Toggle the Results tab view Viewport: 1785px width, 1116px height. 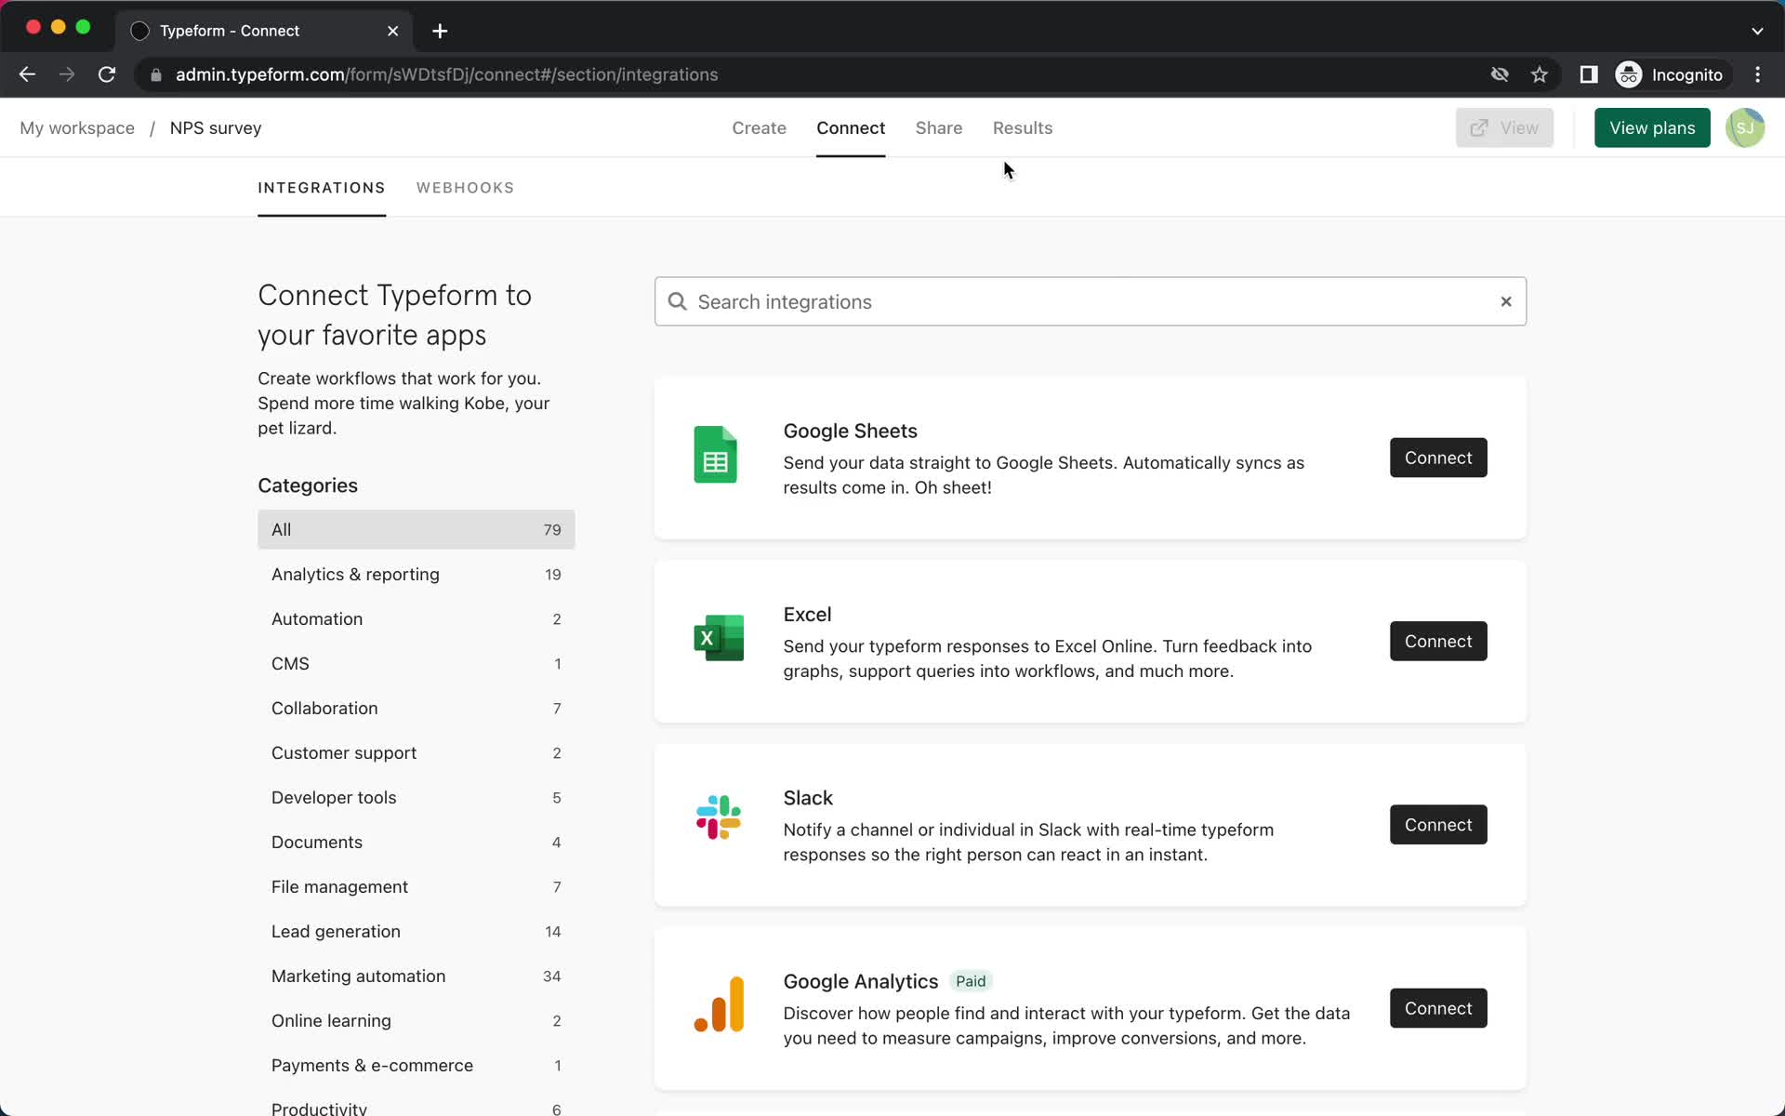(x=1023, y=127)
